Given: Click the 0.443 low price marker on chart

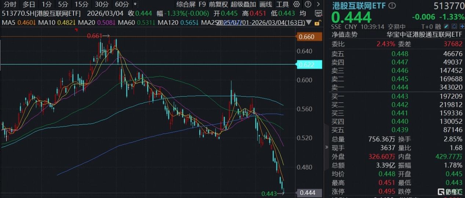Looking at the screenshot, I should 269,193.
